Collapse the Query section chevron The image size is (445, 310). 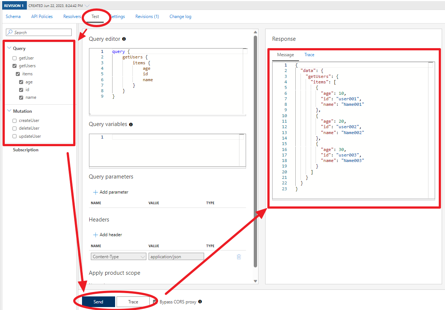pos(9,48)
